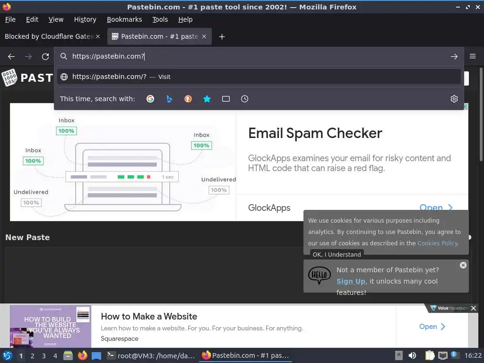This screenshot has width=484, height=363.
Task: Click the HELLO speech bubble icon
Action: 320,276
